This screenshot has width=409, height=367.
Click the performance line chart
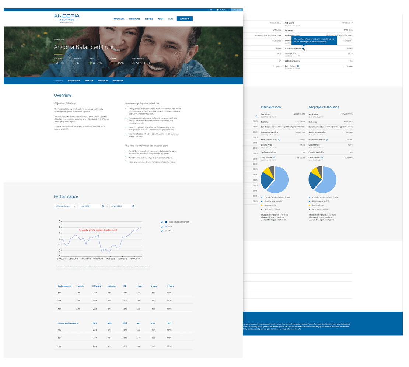pyautogui.click(x=99, y=240)
